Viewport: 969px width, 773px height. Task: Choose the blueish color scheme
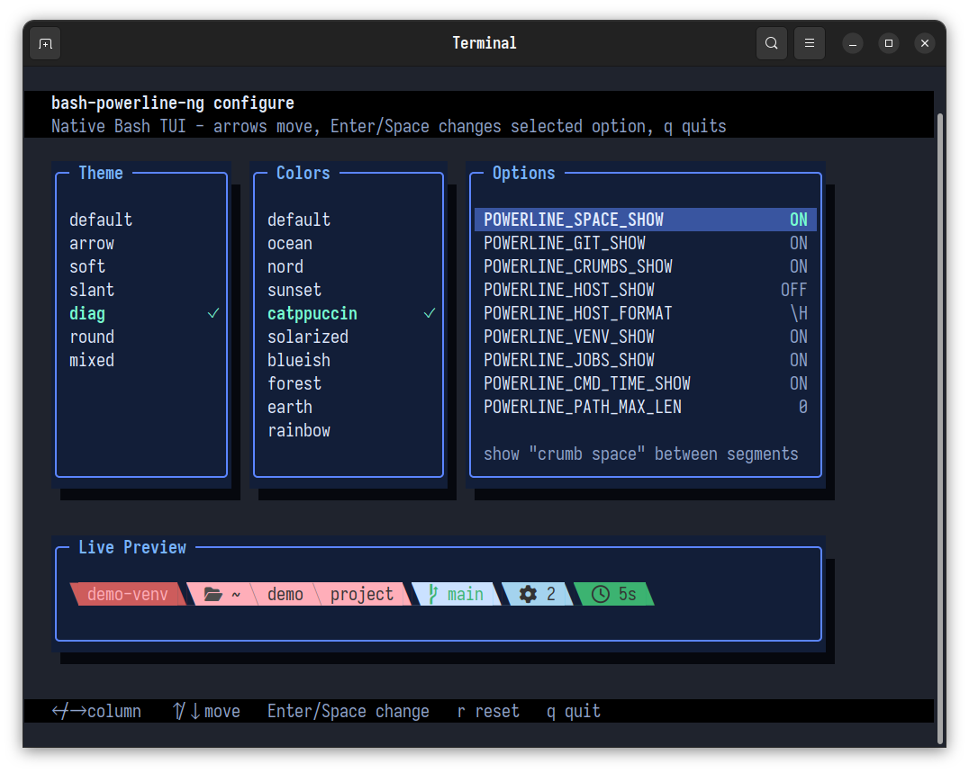point(299,361)
